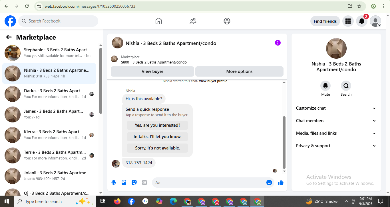The image size is (390, 207).
Task: Go back using the Marketplace back arrow
Action: click(x=9, y=37)
